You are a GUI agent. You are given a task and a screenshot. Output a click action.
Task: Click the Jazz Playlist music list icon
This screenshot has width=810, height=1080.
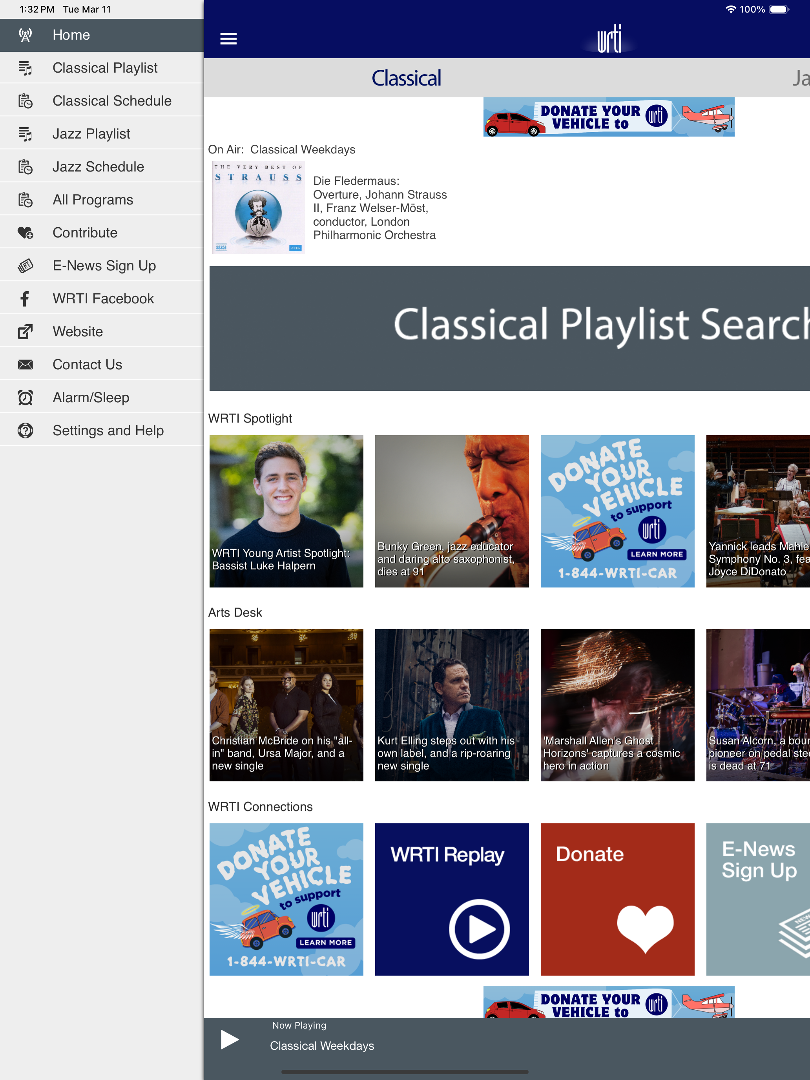click(26, 134)
